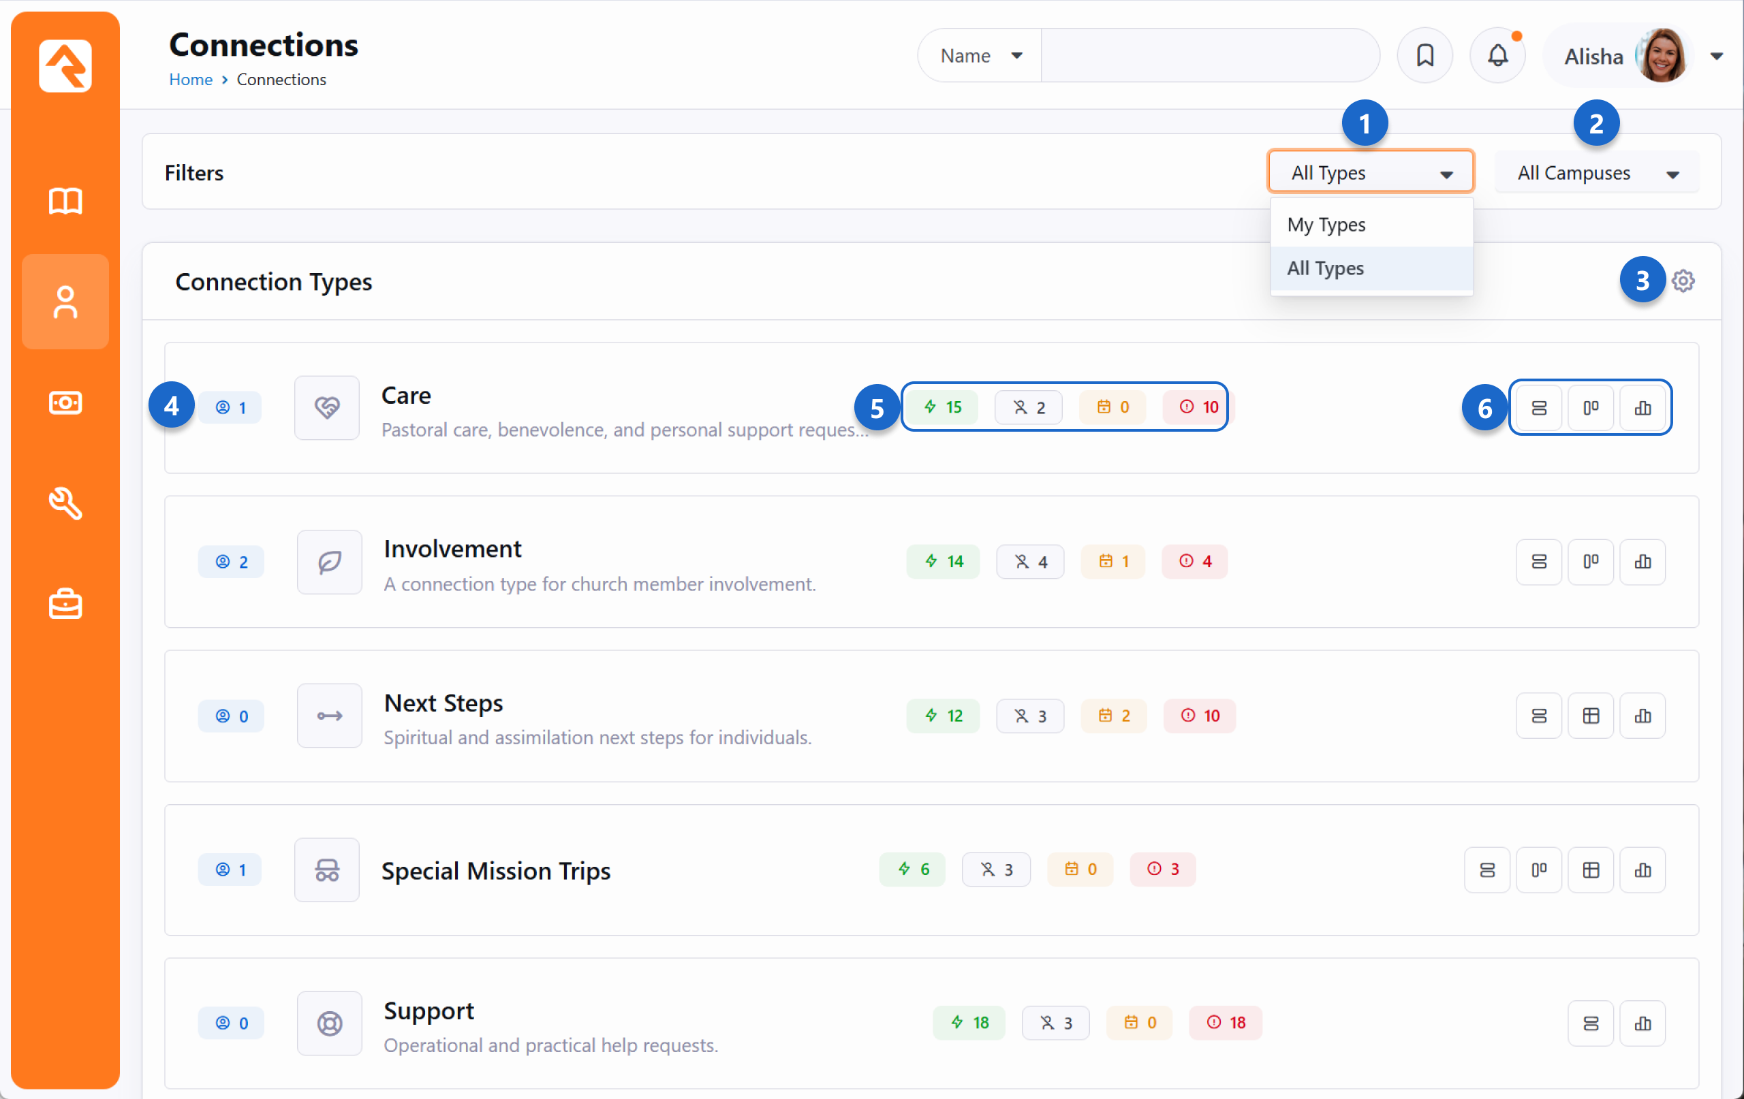
Task: Open board view for Involvement row
Action: (1590, 562)
